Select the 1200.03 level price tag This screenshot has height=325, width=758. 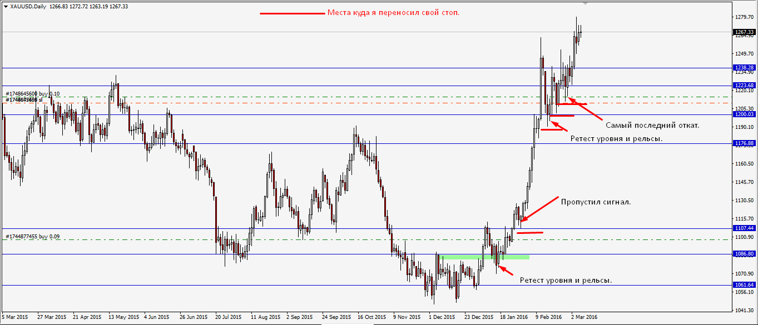744,114
